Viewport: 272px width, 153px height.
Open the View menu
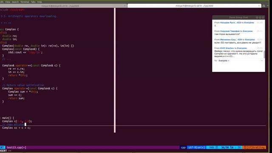(x=8, y=2)
